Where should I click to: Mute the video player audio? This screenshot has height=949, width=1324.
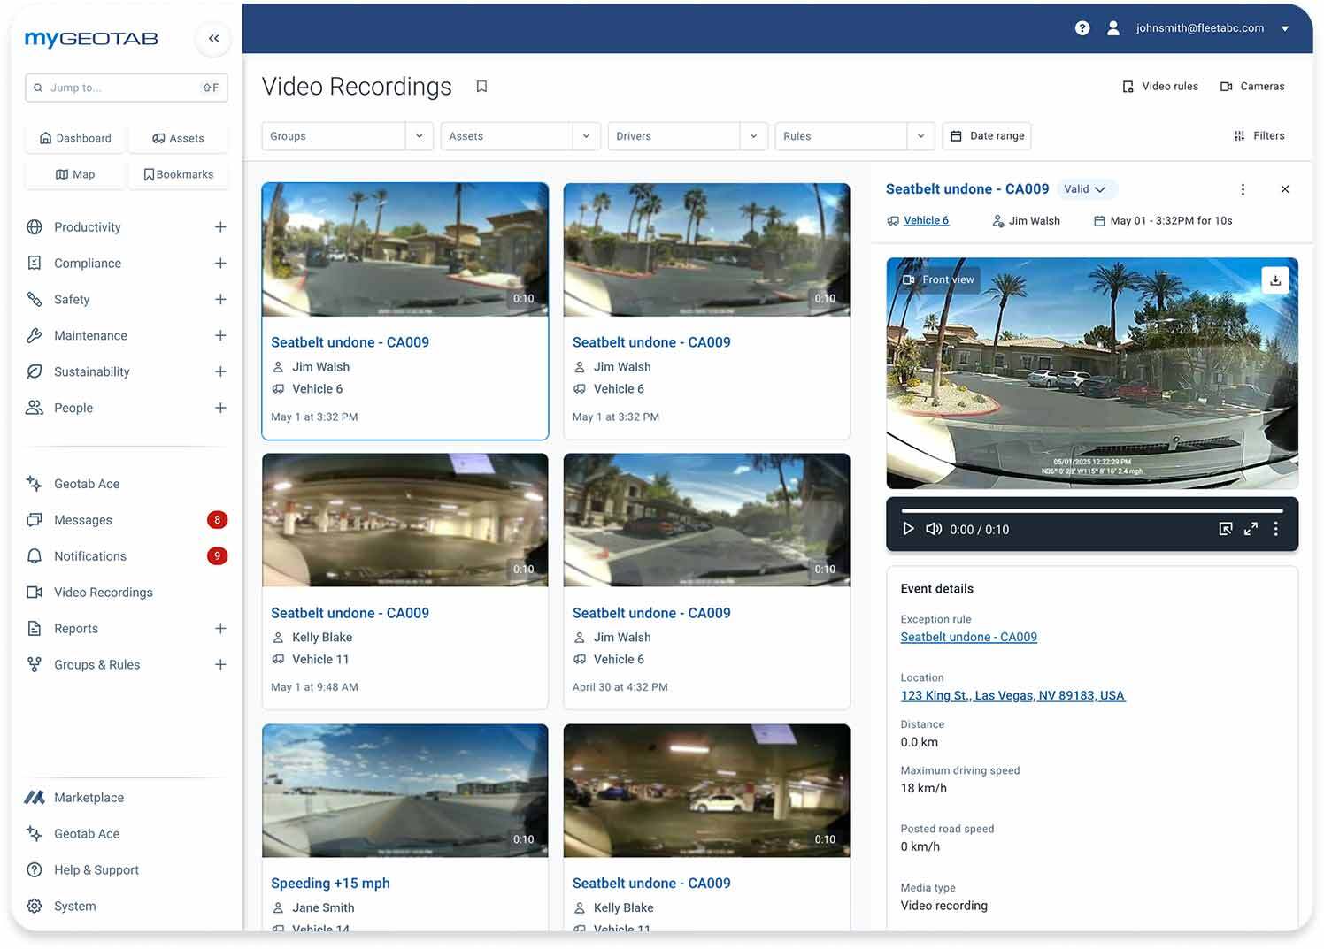934,528
